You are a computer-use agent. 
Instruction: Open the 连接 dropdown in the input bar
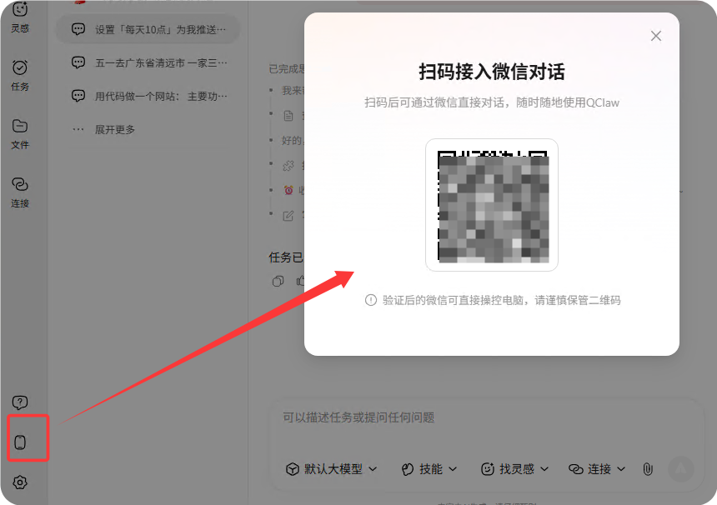point(597,469)
